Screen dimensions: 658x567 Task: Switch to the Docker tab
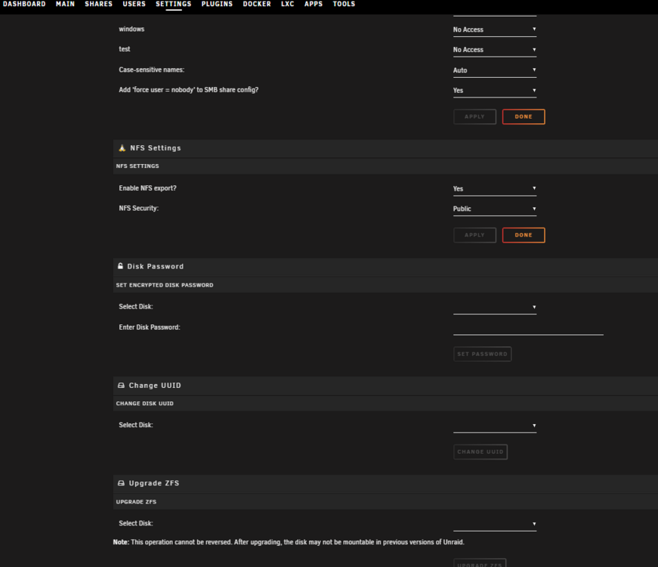click(257, 5)
